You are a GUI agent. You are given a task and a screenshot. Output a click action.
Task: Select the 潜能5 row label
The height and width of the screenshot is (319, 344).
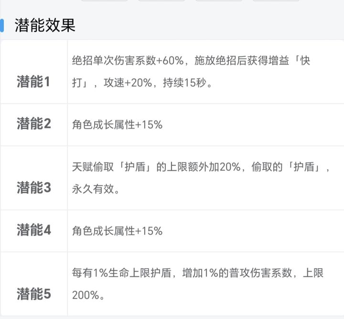click(33, 294)
